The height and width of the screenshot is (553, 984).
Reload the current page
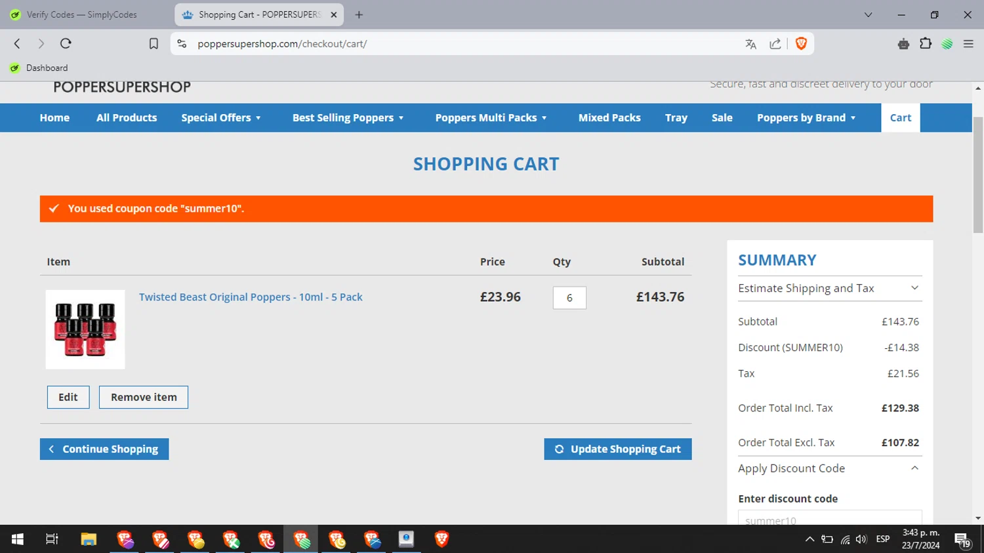pos(66,44)
